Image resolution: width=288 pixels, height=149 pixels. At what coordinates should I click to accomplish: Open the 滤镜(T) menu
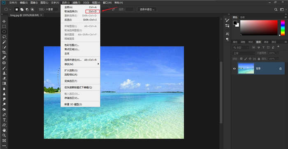(x=76, y=2)
